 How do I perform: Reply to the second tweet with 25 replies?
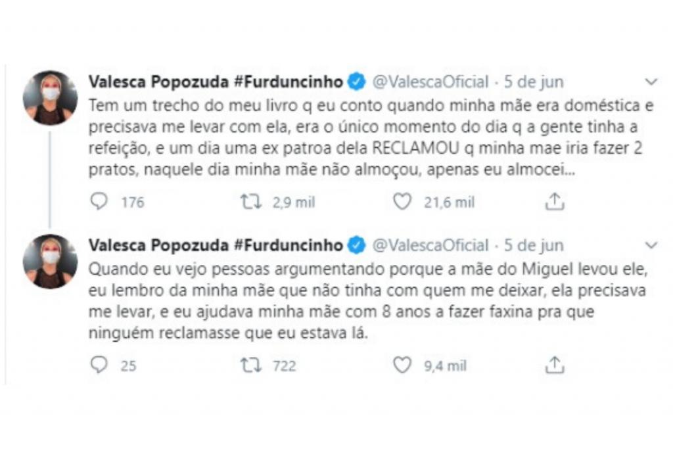(x=99, y=366)
